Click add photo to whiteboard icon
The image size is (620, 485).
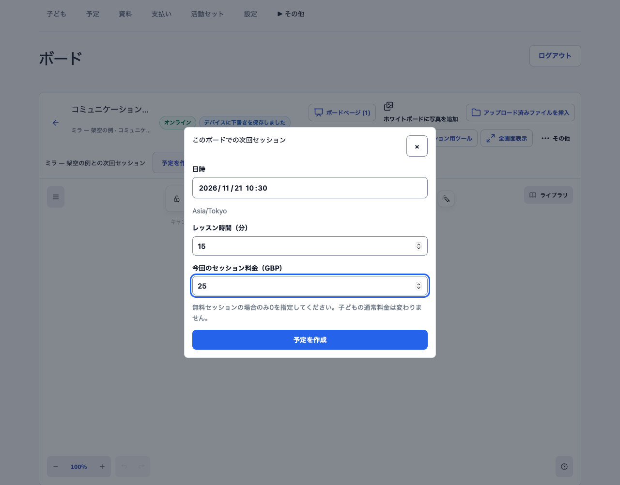point(388,106)
